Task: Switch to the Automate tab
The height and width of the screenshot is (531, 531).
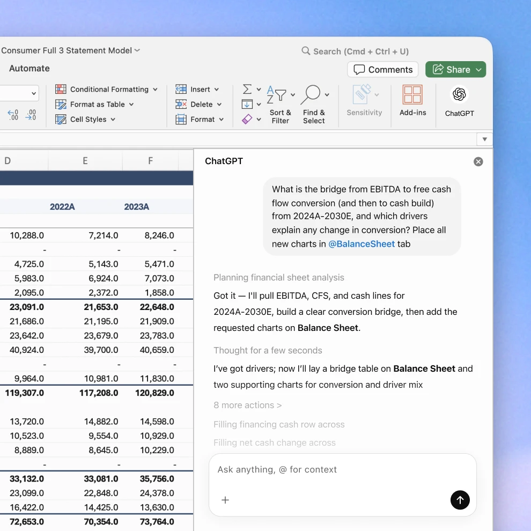Action: [x=29, y=68]
